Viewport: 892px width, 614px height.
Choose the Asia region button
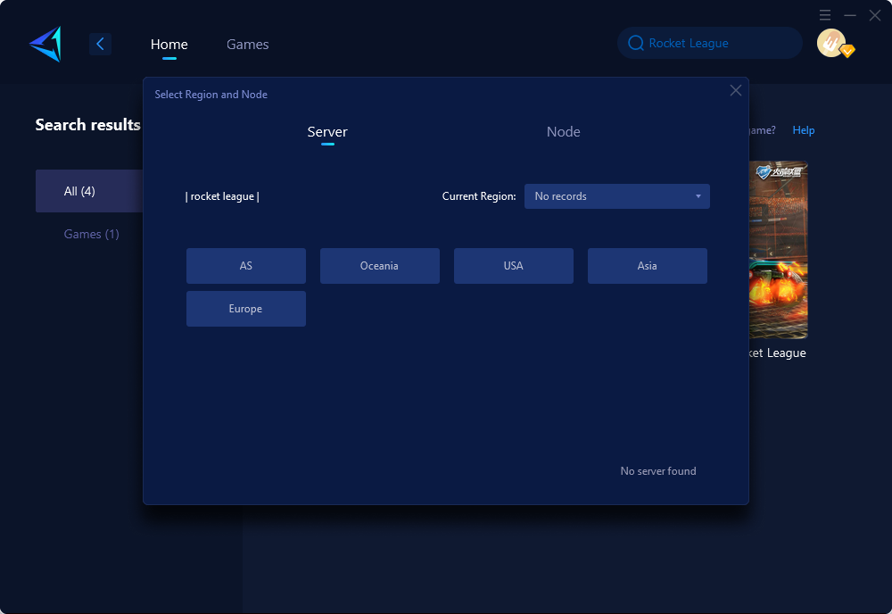(647, 266)
